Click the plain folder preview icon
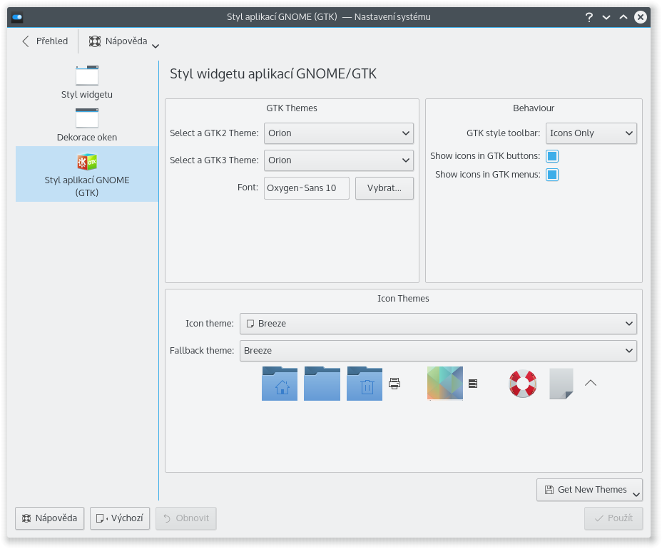This screenshot has width=662, height=549. [x=322, y=384]
